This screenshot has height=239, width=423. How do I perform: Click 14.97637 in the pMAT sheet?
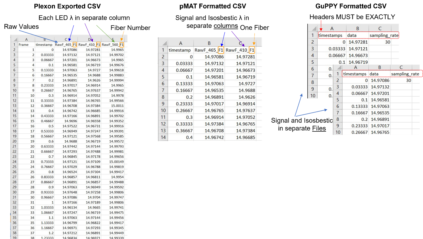pyautogui.click(x=240, y=110)
